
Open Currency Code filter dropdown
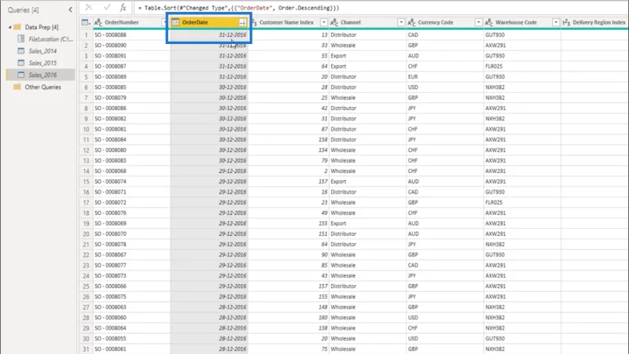[x=478, y=23]
